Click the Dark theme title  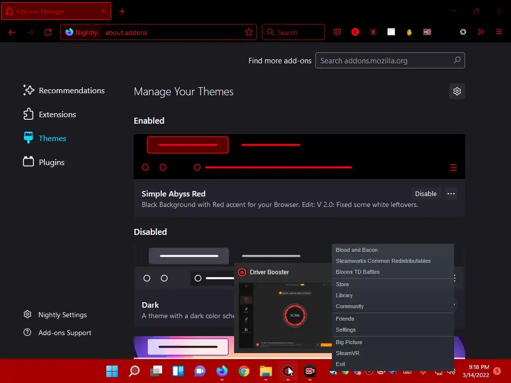click(x=150, y=305)
